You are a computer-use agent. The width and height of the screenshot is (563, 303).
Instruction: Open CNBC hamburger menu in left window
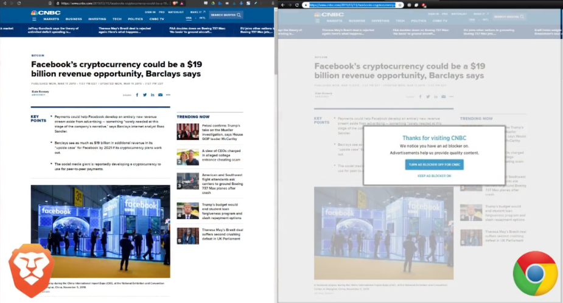[34, 19]
